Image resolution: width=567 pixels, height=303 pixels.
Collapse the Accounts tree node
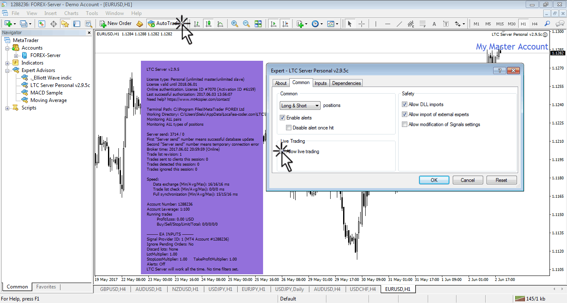click(7, 48)
